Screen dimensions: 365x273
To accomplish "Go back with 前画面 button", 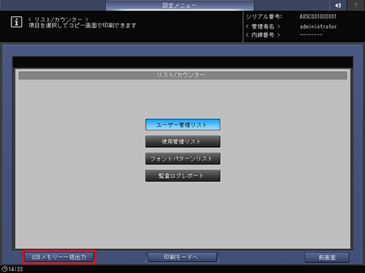I will [x=327, y=258].
